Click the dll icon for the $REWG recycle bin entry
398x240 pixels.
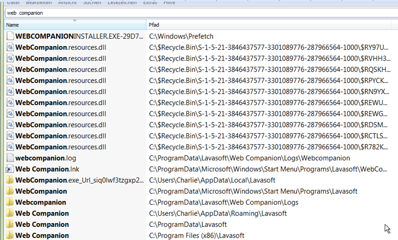pos(10,114)
